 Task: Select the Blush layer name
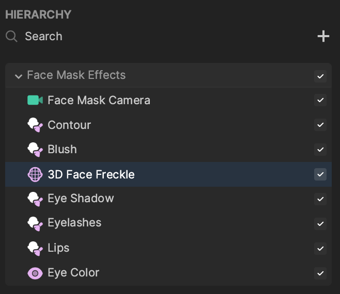tap(62, 150)
